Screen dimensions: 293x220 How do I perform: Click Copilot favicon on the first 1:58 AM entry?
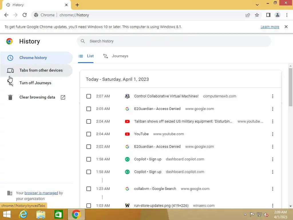[127, 159]
